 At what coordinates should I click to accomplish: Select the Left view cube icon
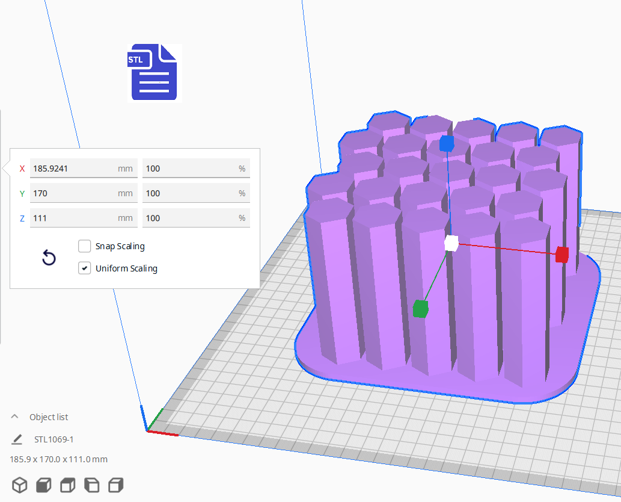[91, 485]
